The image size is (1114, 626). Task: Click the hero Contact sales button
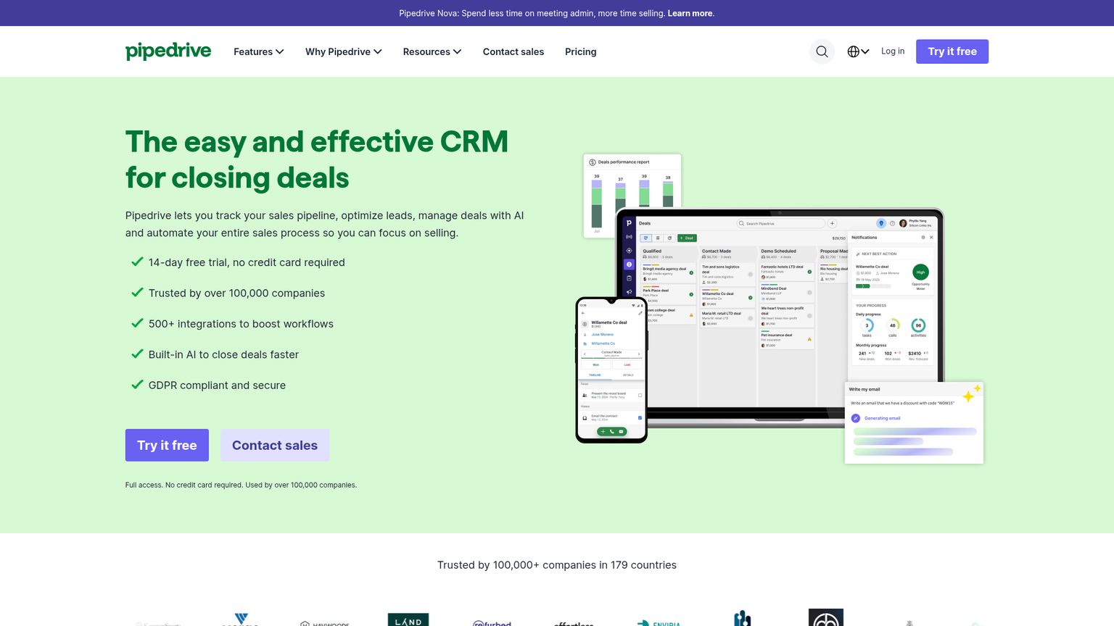click(275, 445)
